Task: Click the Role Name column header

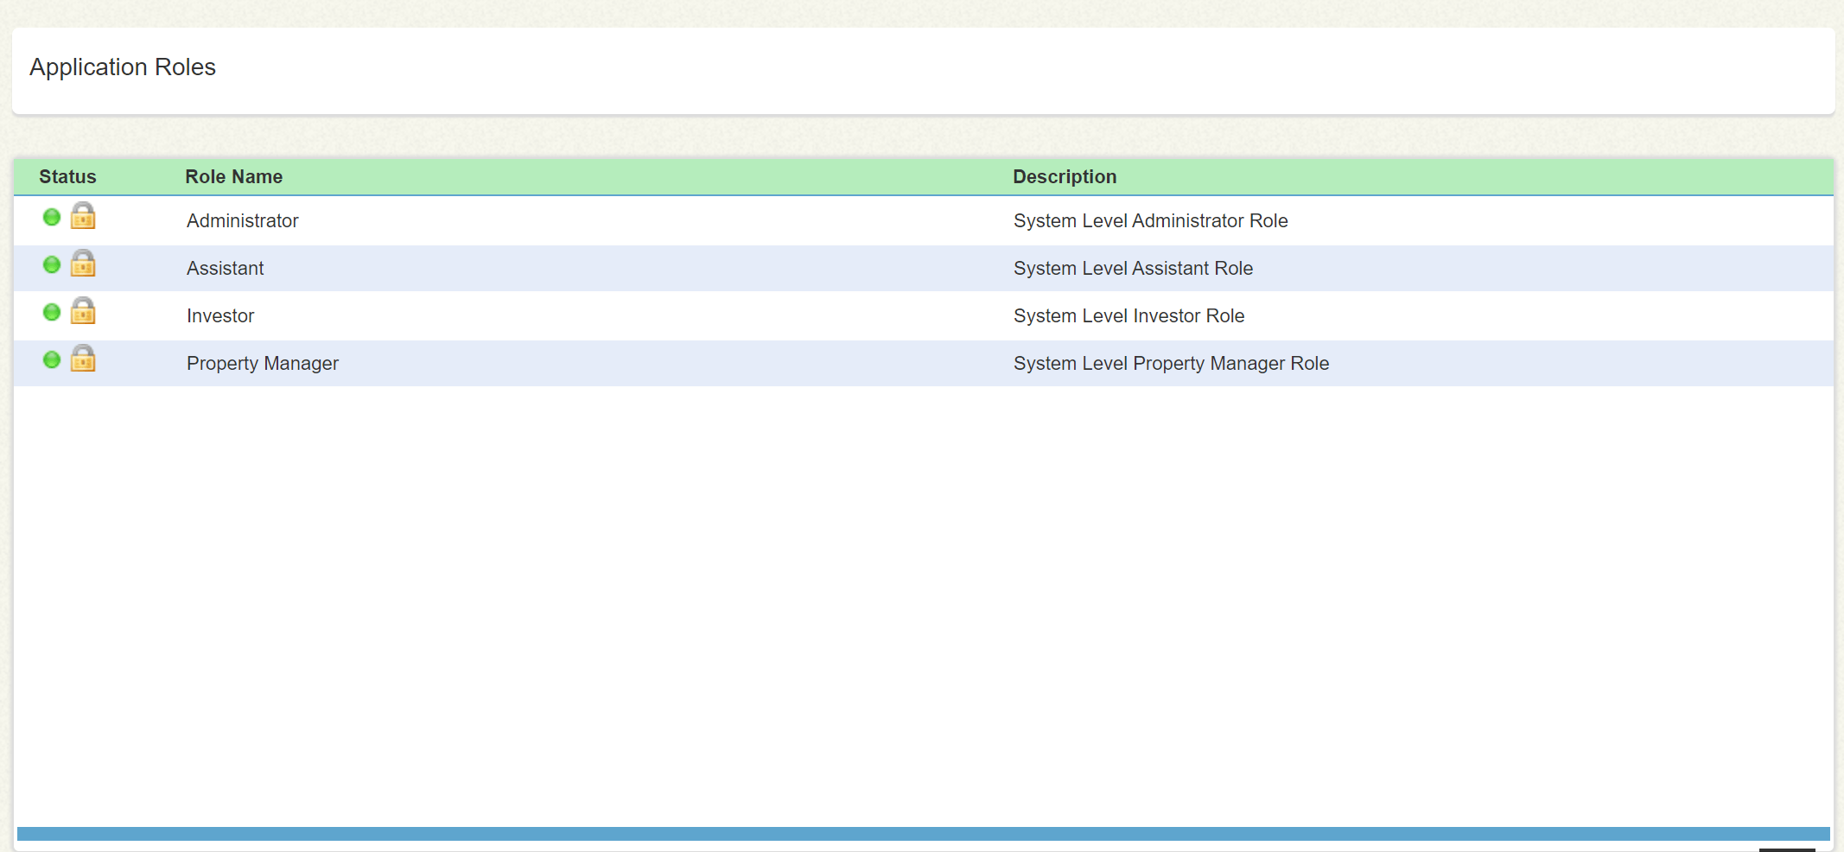Action: [233, 176]
